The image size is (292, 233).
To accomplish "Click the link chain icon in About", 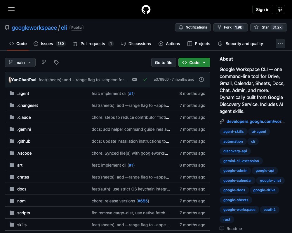I will coord(222,121).
